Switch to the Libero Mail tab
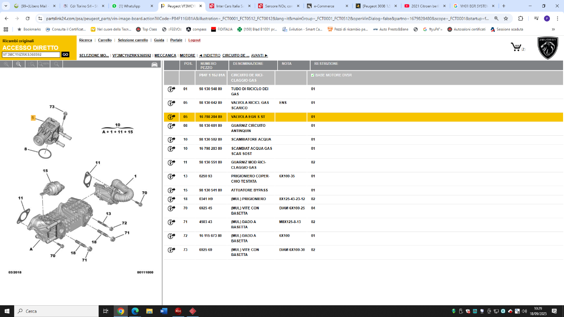 click(x=35, y=6)
